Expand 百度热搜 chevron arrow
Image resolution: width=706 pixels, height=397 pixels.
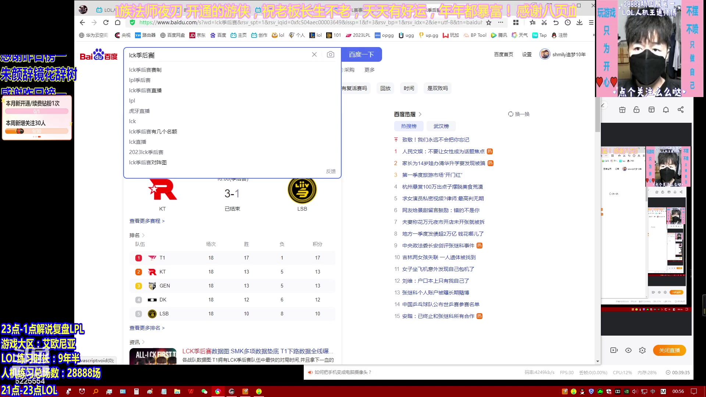[x=420, y=114]
